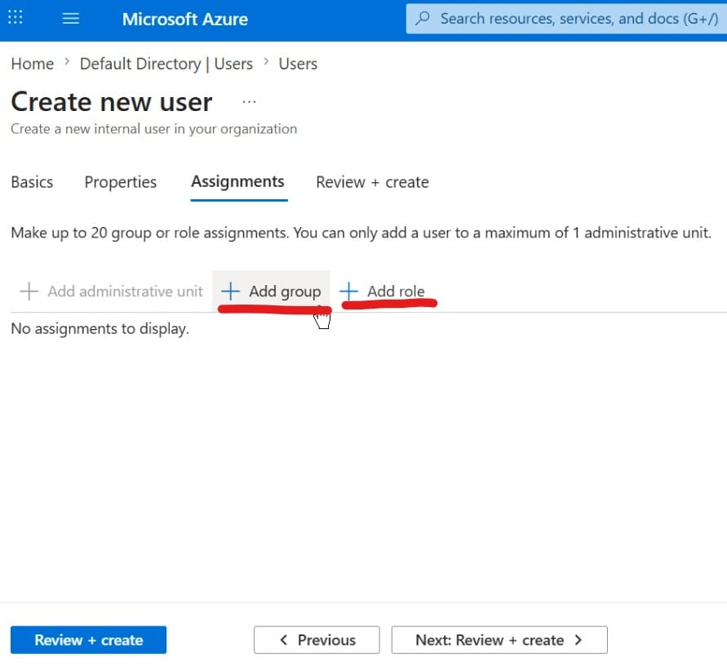Click the Microsoft Azure home title
Image resolution: width=727 pixels, height=672 pixels.
185,19
